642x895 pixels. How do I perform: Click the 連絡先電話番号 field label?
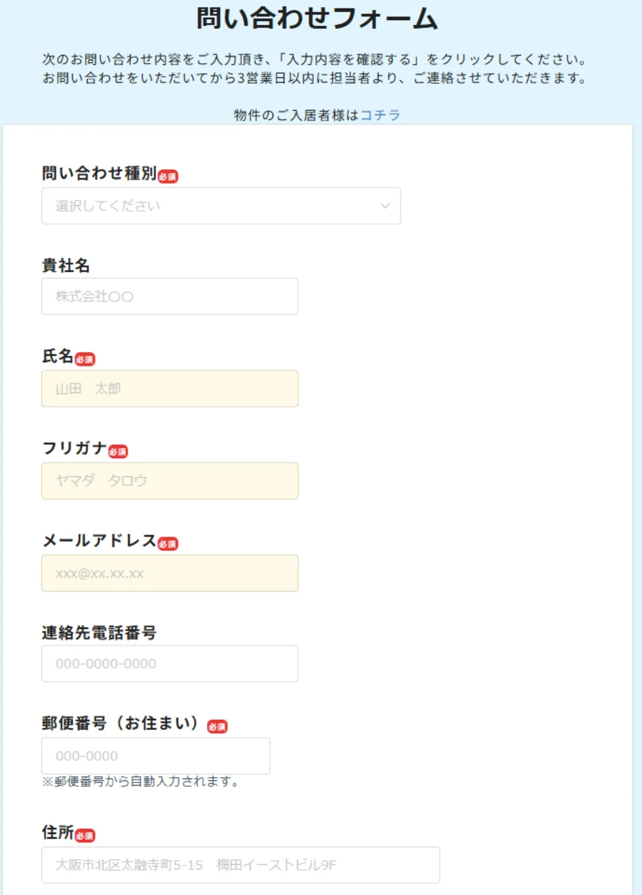pos(99,633)
